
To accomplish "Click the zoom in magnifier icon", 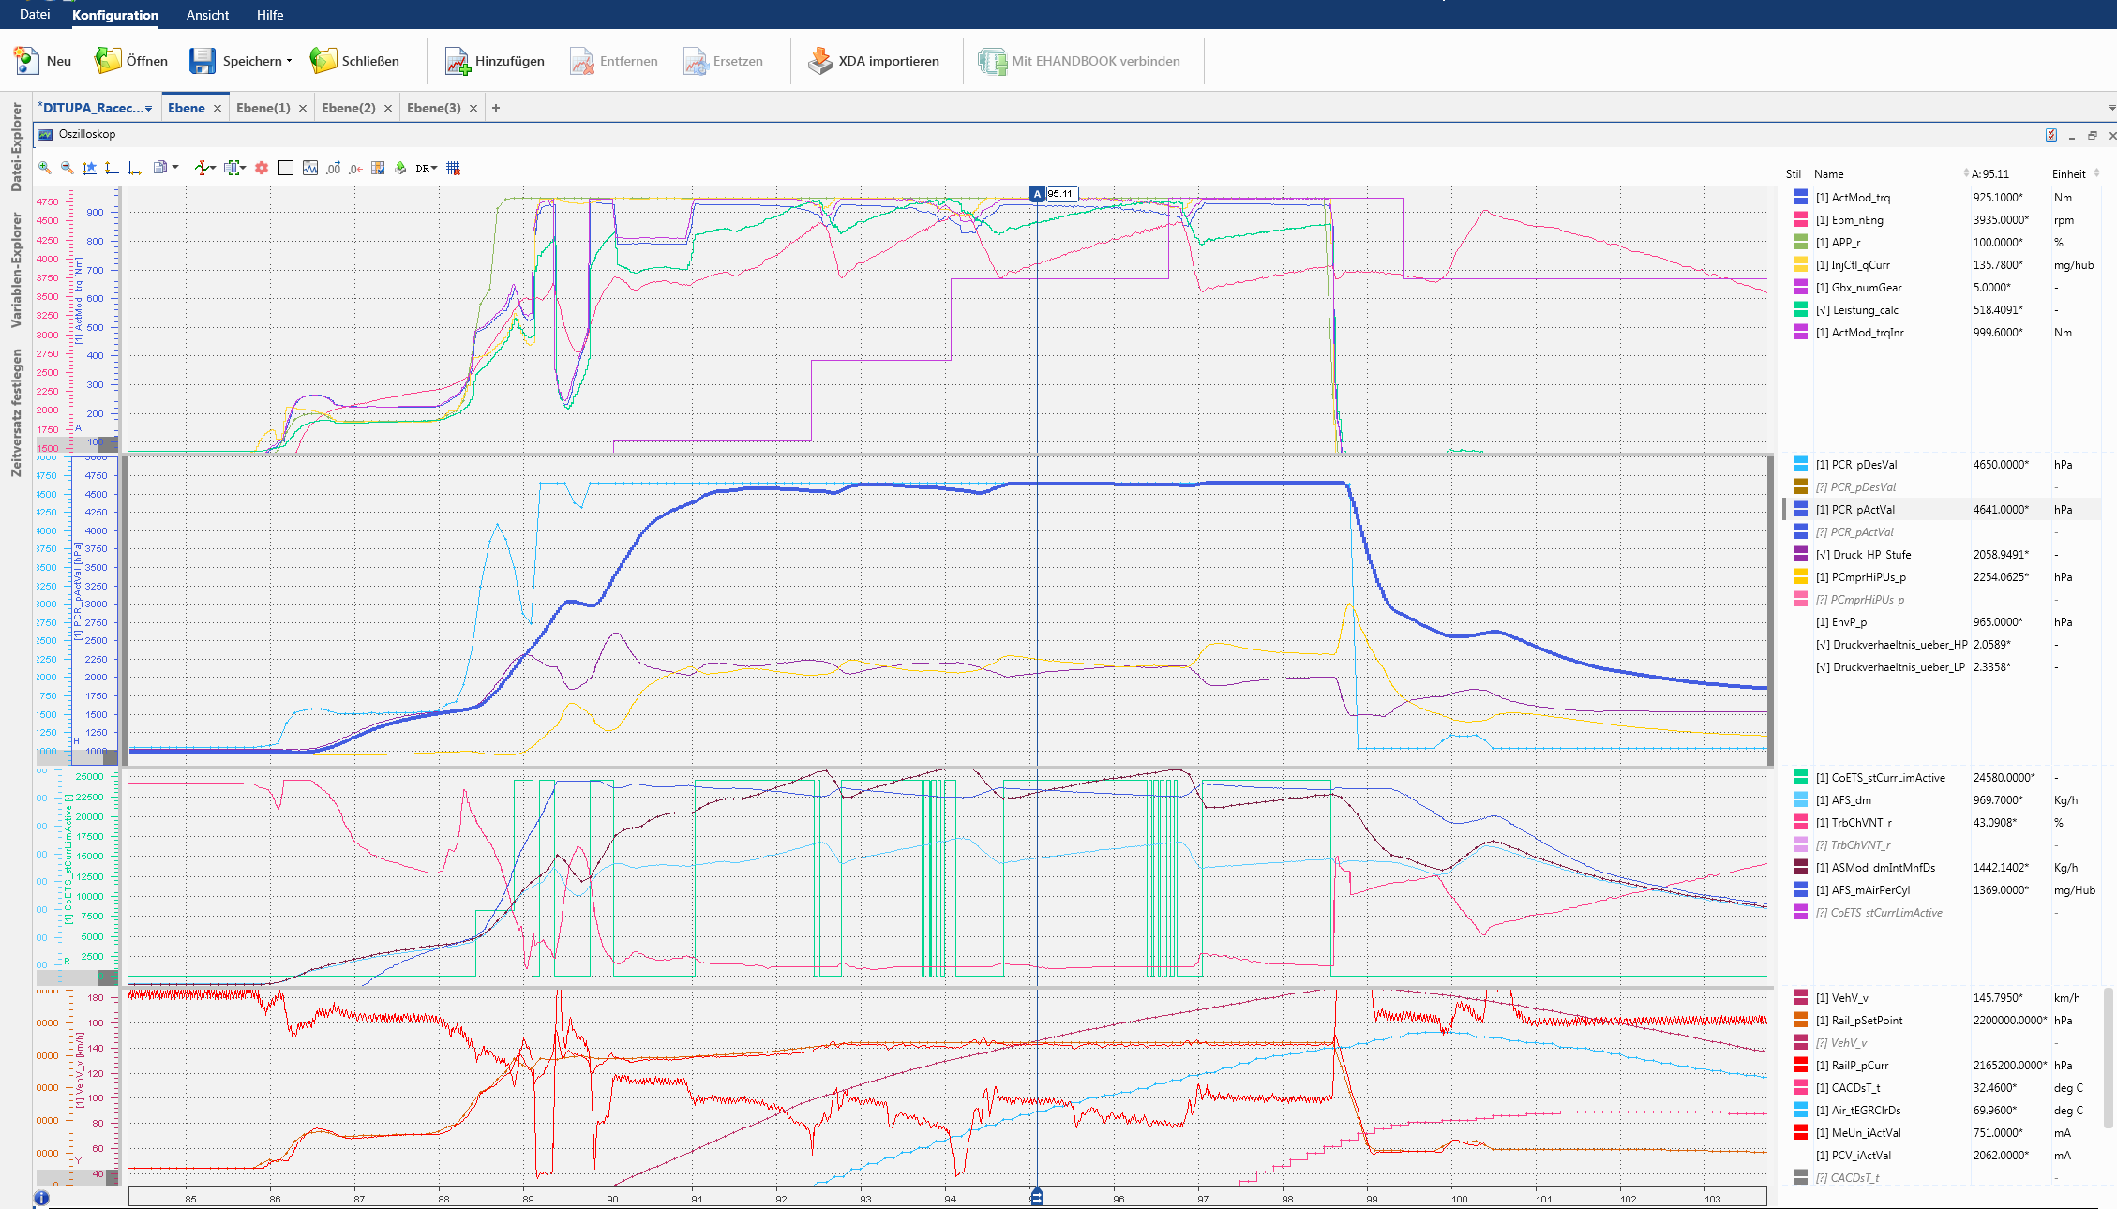I will pos(44,168).
